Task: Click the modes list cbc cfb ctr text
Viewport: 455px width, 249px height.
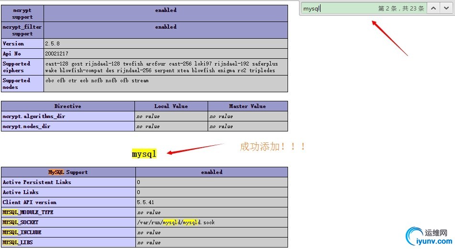Action: click(x=97, y=81)
